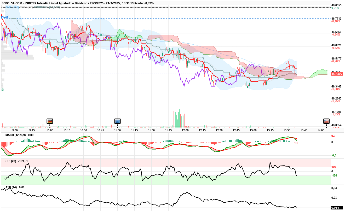Viewport: 345px width, 212px height.
Task: Click the -1,43% percentage label
Action: pos(336,114)
